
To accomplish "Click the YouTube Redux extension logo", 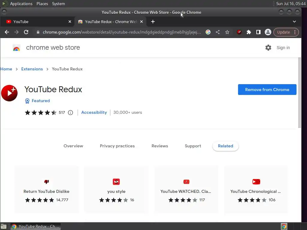I will point(9,93).
